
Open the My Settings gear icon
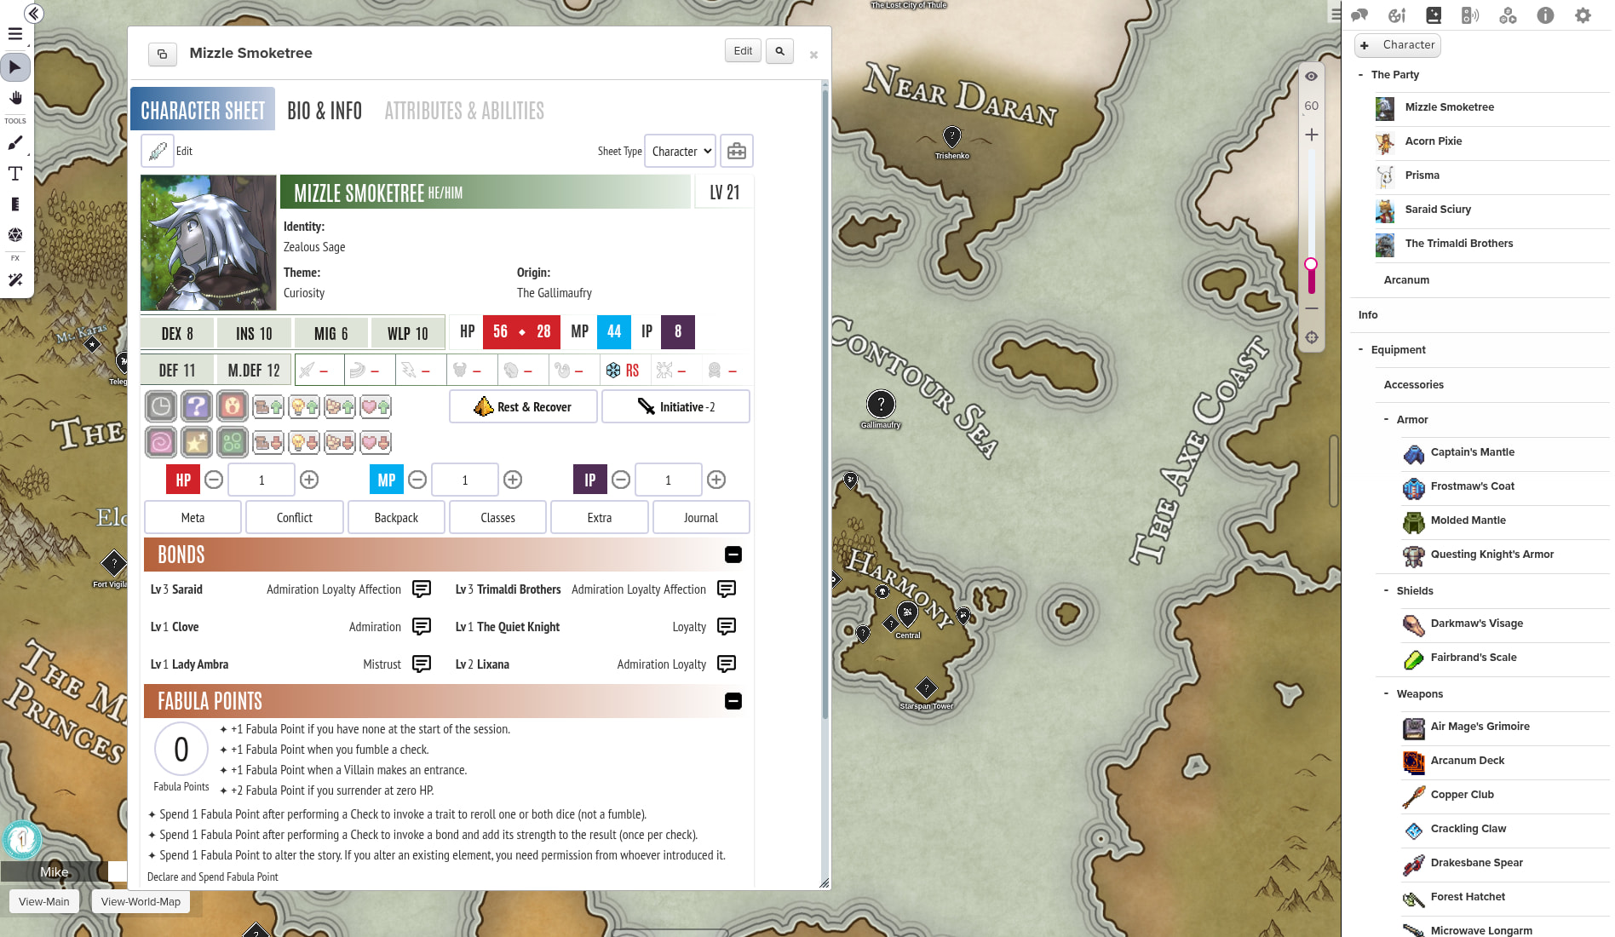pyautogui.click(x=1583, y=15)
